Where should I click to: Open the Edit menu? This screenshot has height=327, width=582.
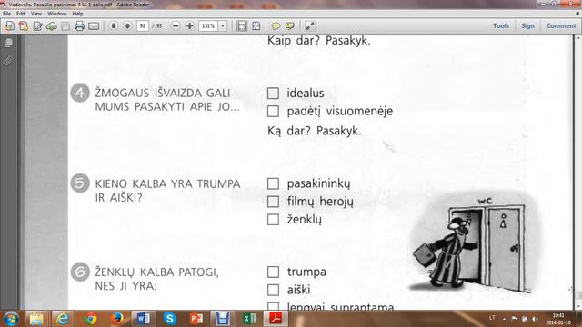pos(21,14)
